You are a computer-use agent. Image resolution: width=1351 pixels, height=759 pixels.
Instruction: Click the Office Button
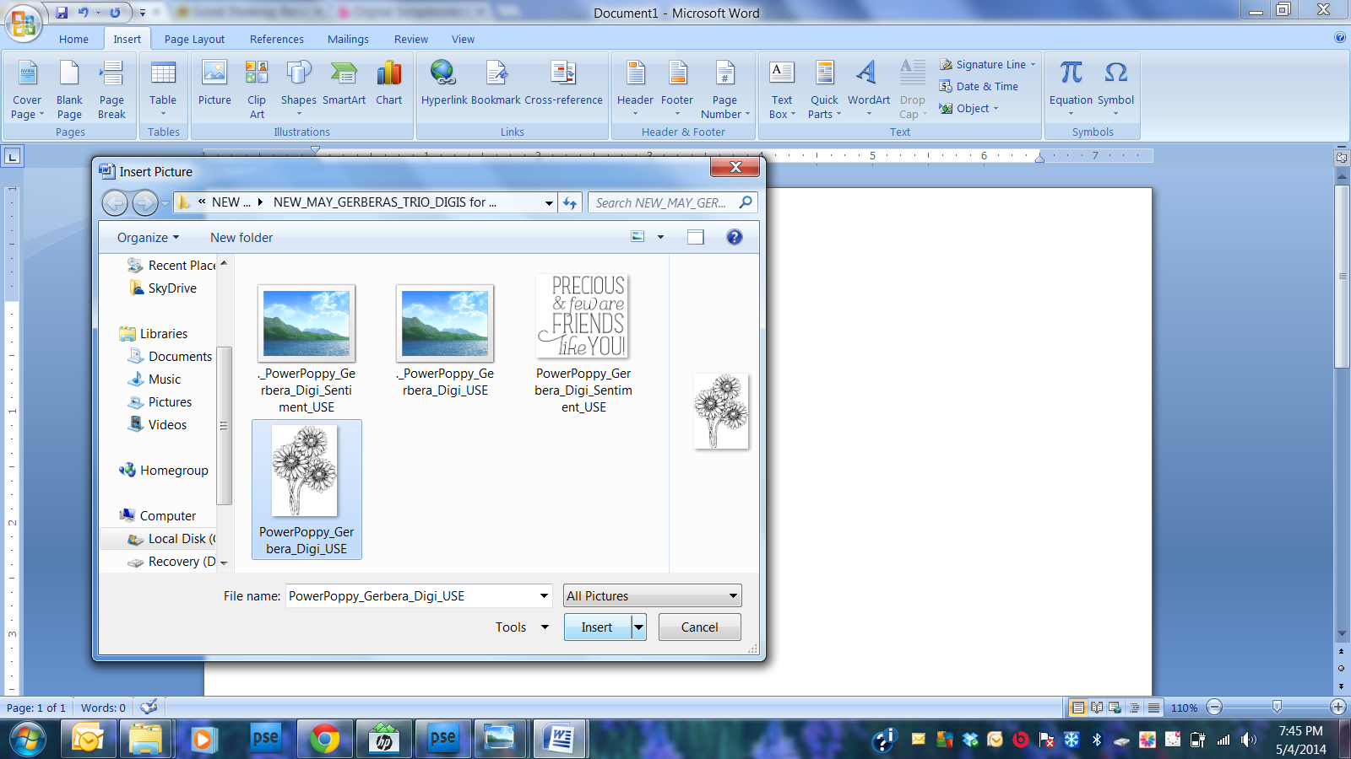24,23
